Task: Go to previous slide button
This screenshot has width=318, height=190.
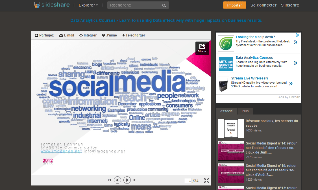Action: [117, 180]
